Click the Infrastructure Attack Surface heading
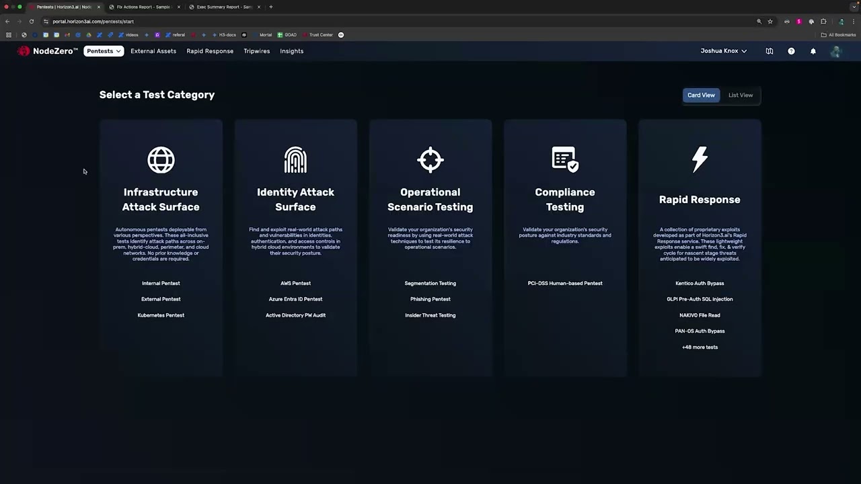This screenshot has width=861, height=484. pyautogui.click(x=161, y=200)
